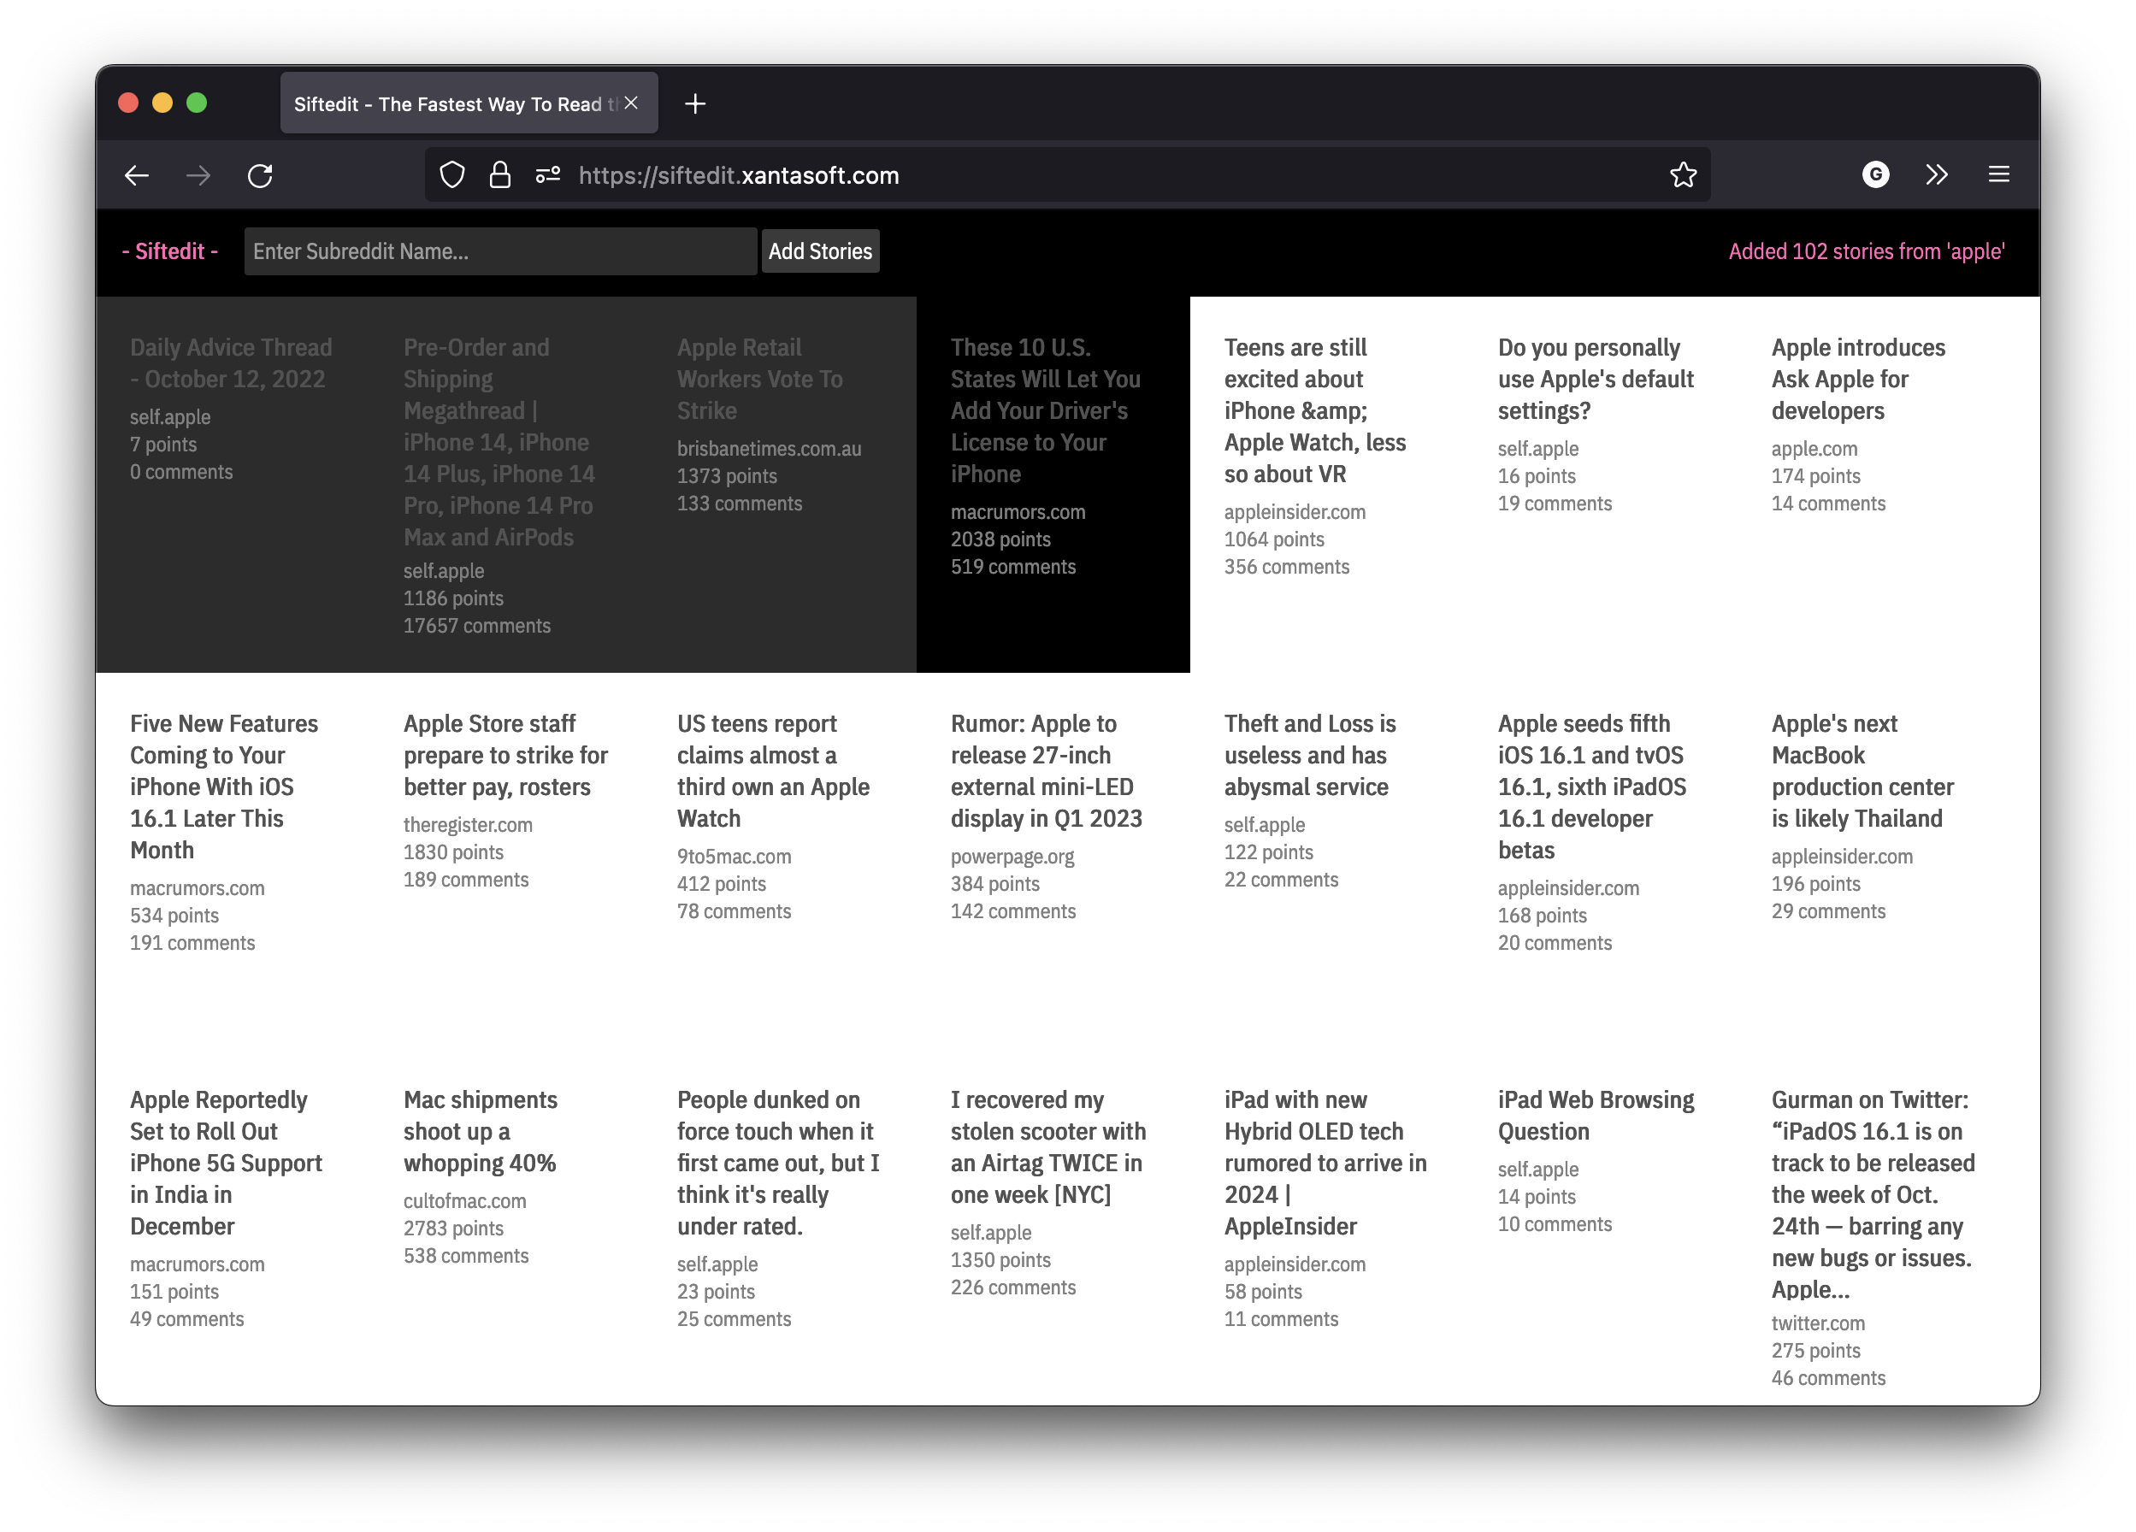Viewport: 2136px width, 1532px height.
Task: Click the Siftedit logo text
Action: coord(169,251)
